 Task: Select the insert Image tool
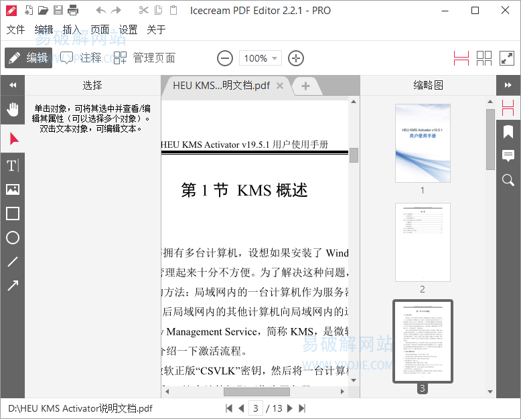coord(13,189)
